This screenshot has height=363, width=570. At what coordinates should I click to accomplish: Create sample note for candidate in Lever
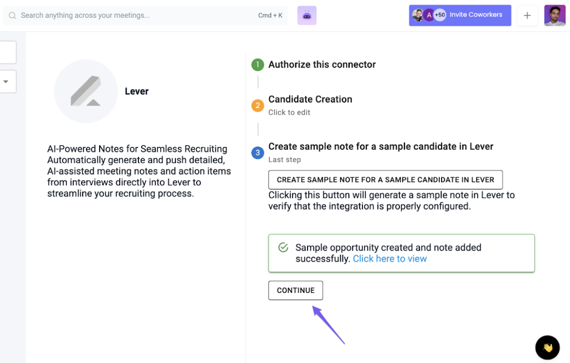point(385,180)
